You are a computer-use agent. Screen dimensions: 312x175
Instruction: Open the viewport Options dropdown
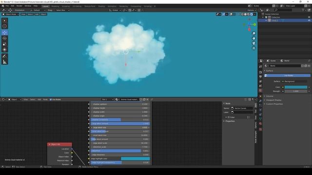pyautogui.click(x=252, y=10)
